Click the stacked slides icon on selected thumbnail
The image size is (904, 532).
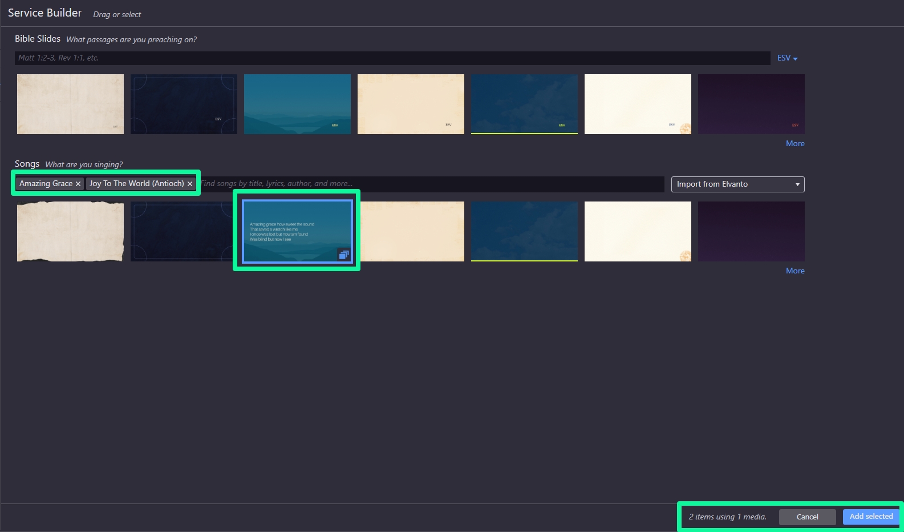point(343,255)
